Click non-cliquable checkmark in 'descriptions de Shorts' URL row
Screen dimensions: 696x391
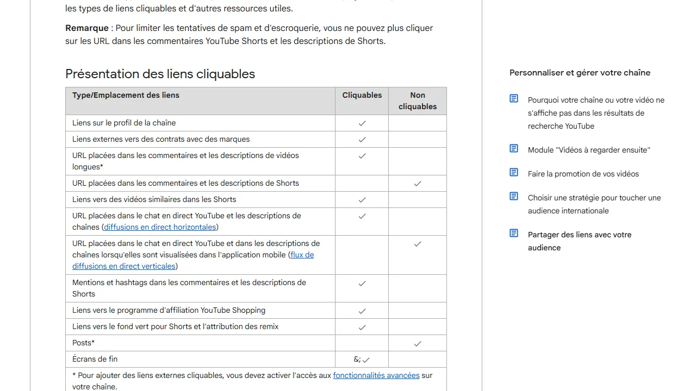click(418, 184)
